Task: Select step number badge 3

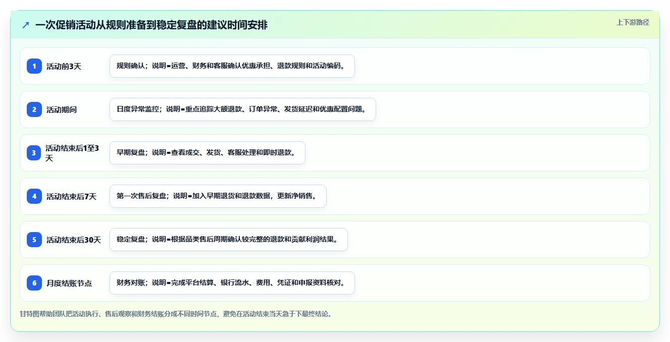Action: pyautogui.click(x=34, y=153)
